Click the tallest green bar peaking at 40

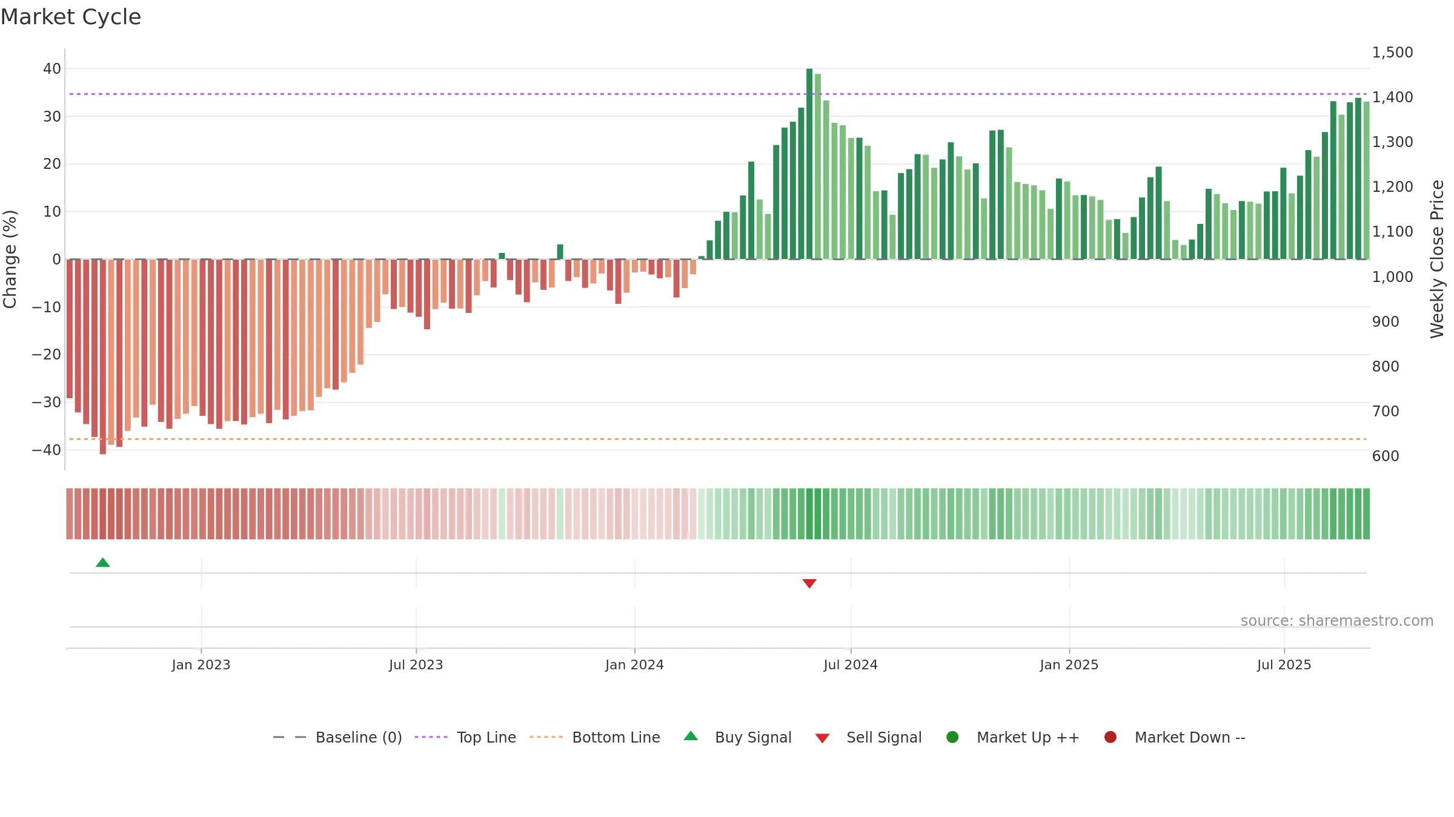pos(809,164)
